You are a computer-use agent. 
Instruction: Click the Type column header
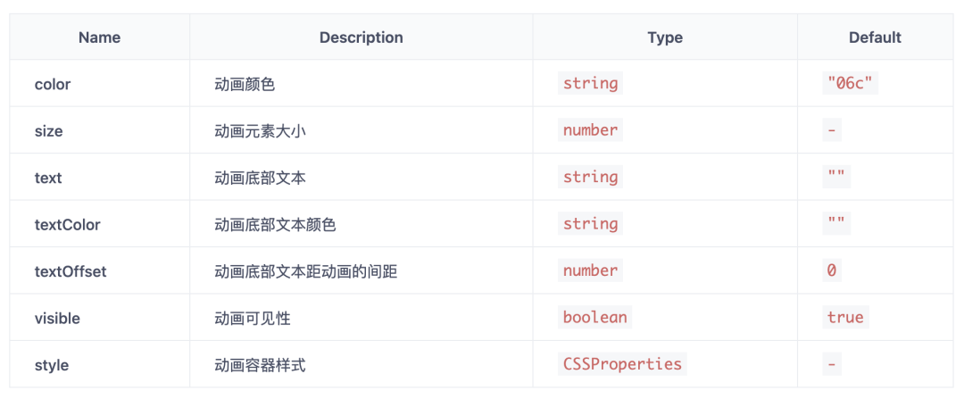coord(665,37)
